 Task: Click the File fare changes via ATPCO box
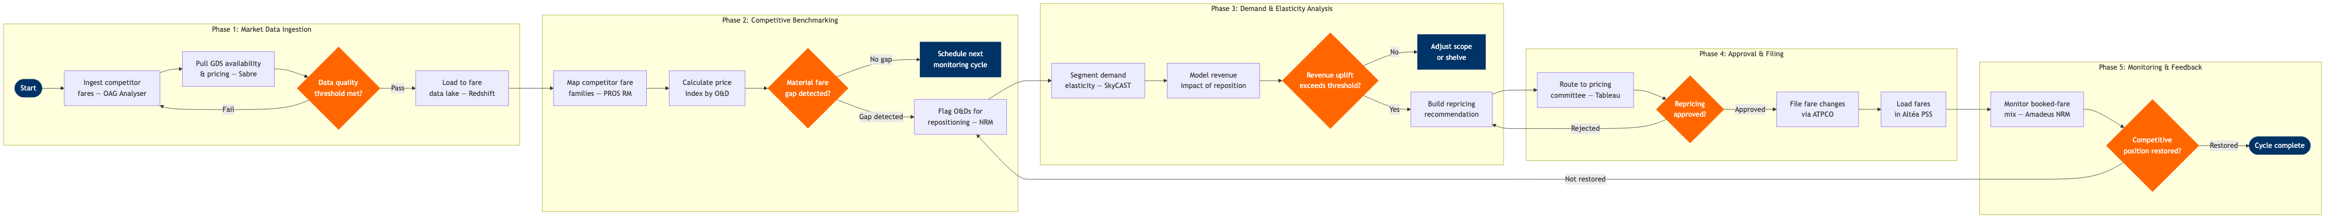click(x=1817, y=109)
